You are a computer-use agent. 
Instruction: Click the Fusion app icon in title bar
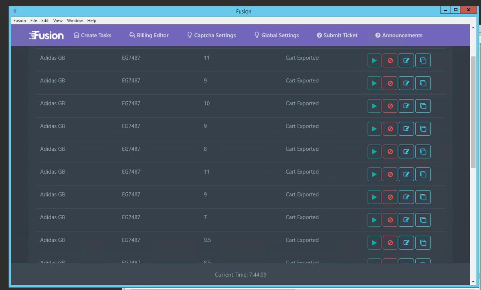point(15,11)
